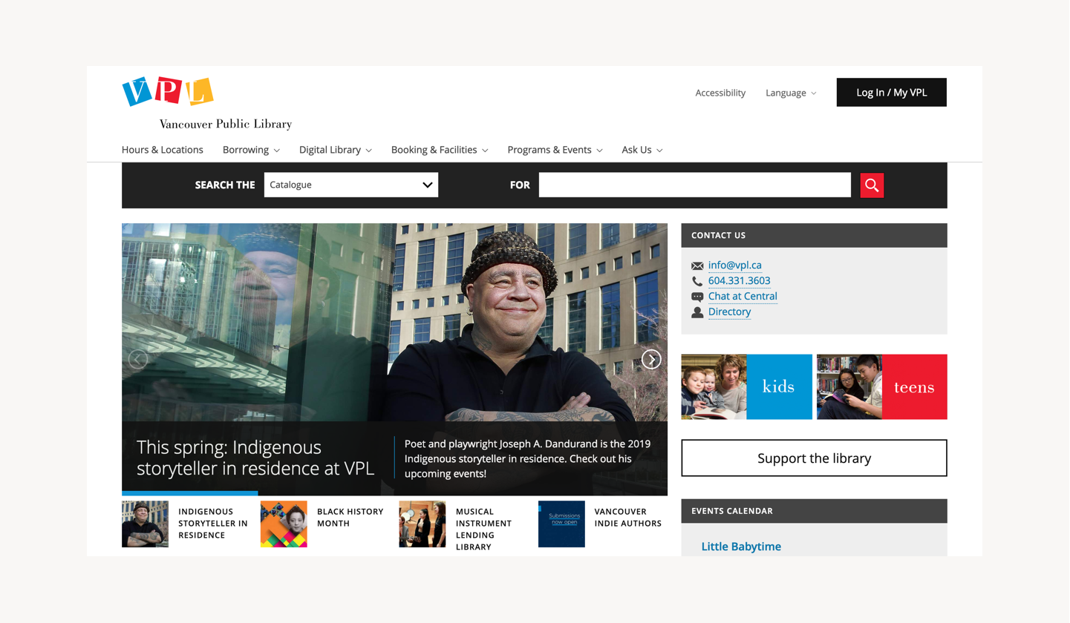Click the EVENTS CALENDAR panel header

point(814,511)
